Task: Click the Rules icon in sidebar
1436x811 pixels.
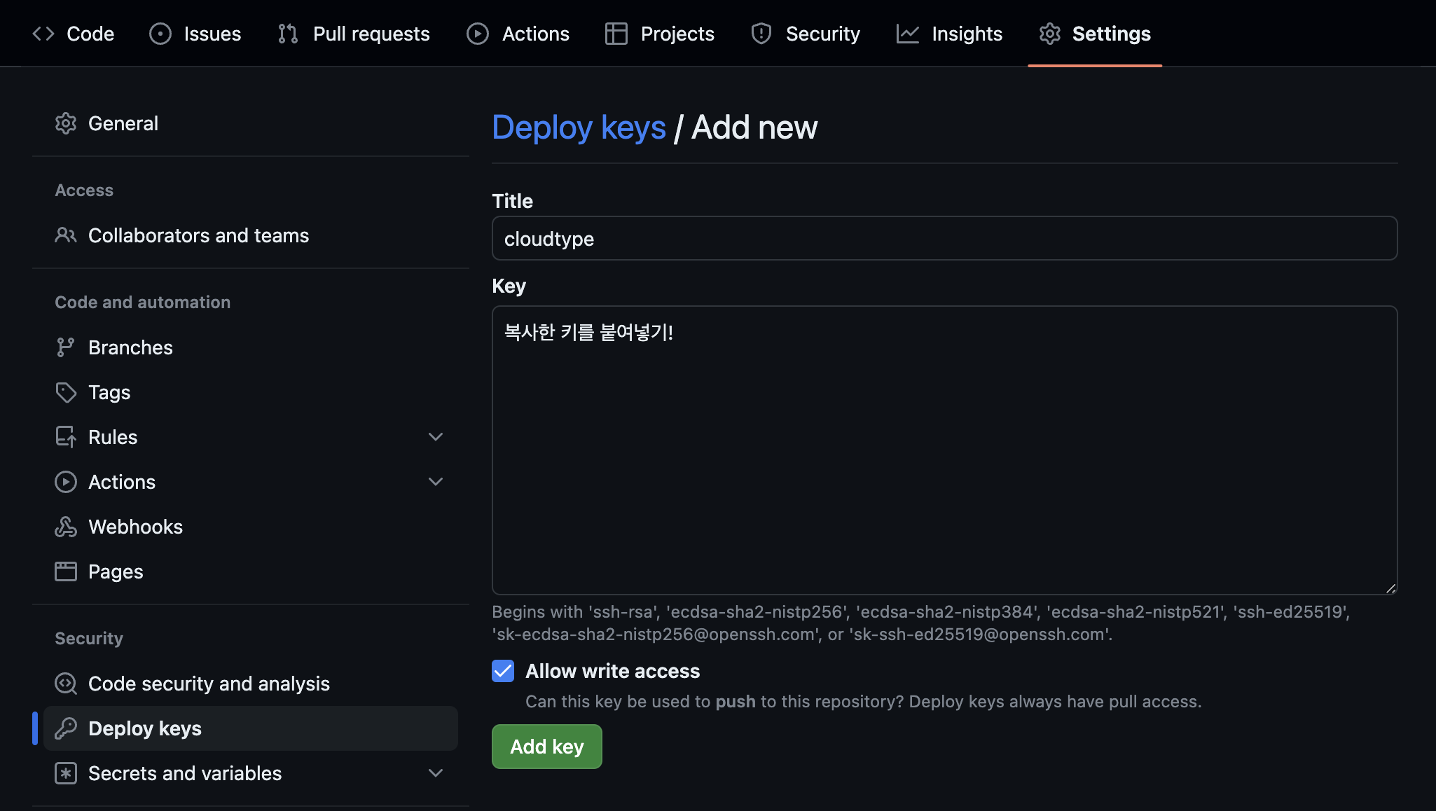Action: pyautogui.click(x=66, y=437)
